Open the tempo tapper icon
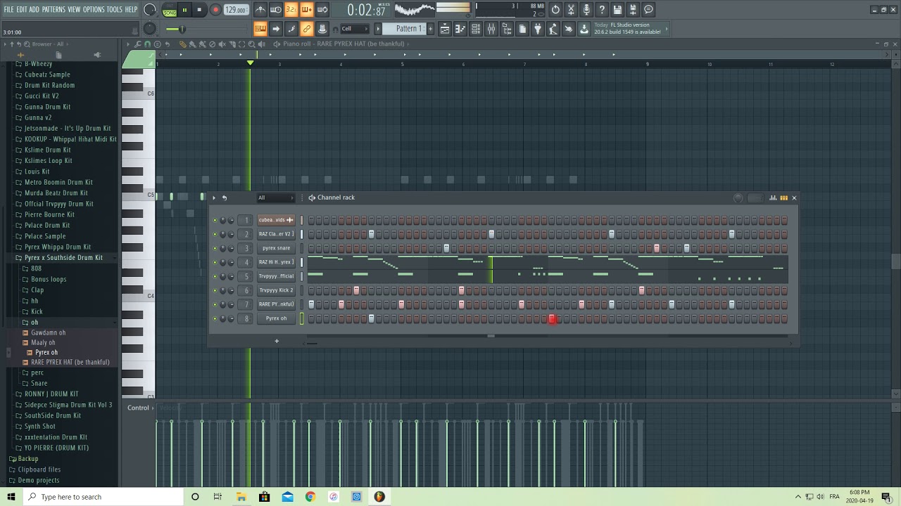This screenshot has width=901, height=506. tap(553, 29)
